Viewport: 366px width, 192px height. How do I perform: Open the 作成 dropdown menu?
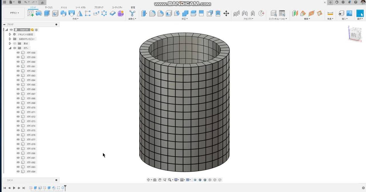coord(75,19)
